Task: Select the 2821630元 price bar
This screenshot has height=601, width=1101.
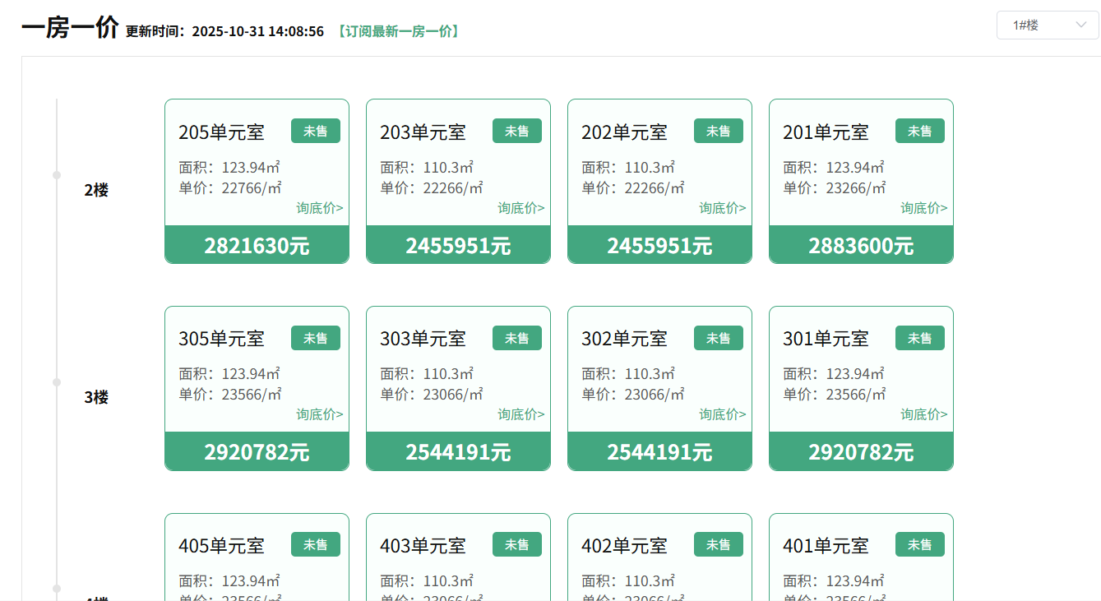Action: point(257,245)
